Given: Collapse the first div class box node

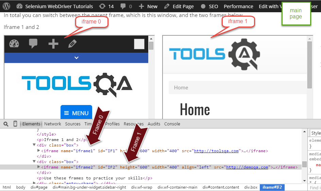Looking at the screenshot, I should click(34, 145).
